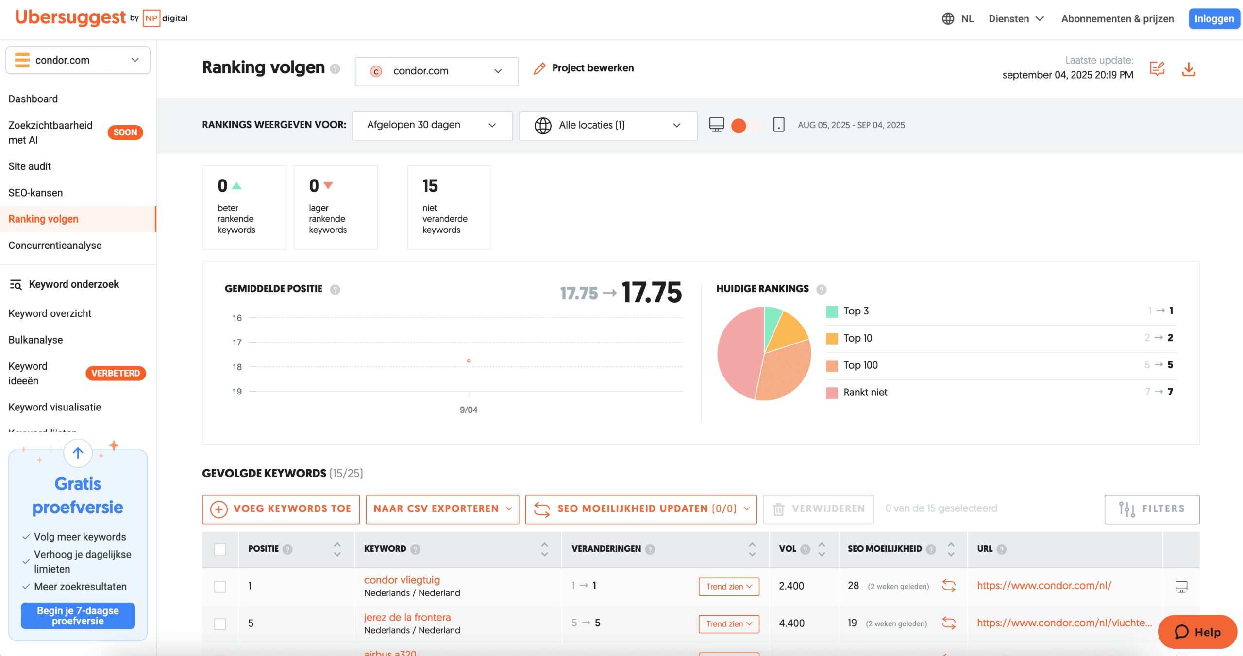This screenshot has width=1243, height=656.
Task: Check the jerez de la frontera row checkbox
Action: pos(220,624)
